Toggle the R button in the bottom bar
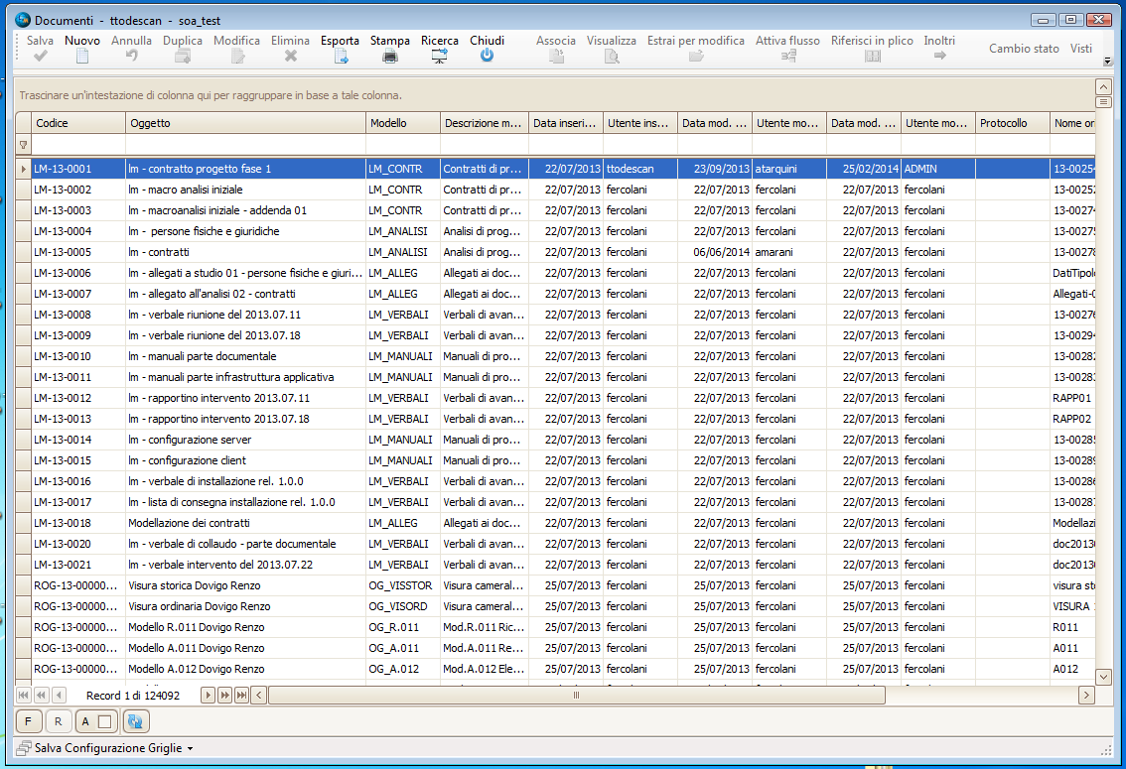1126x769 pixels. (58, 721)
